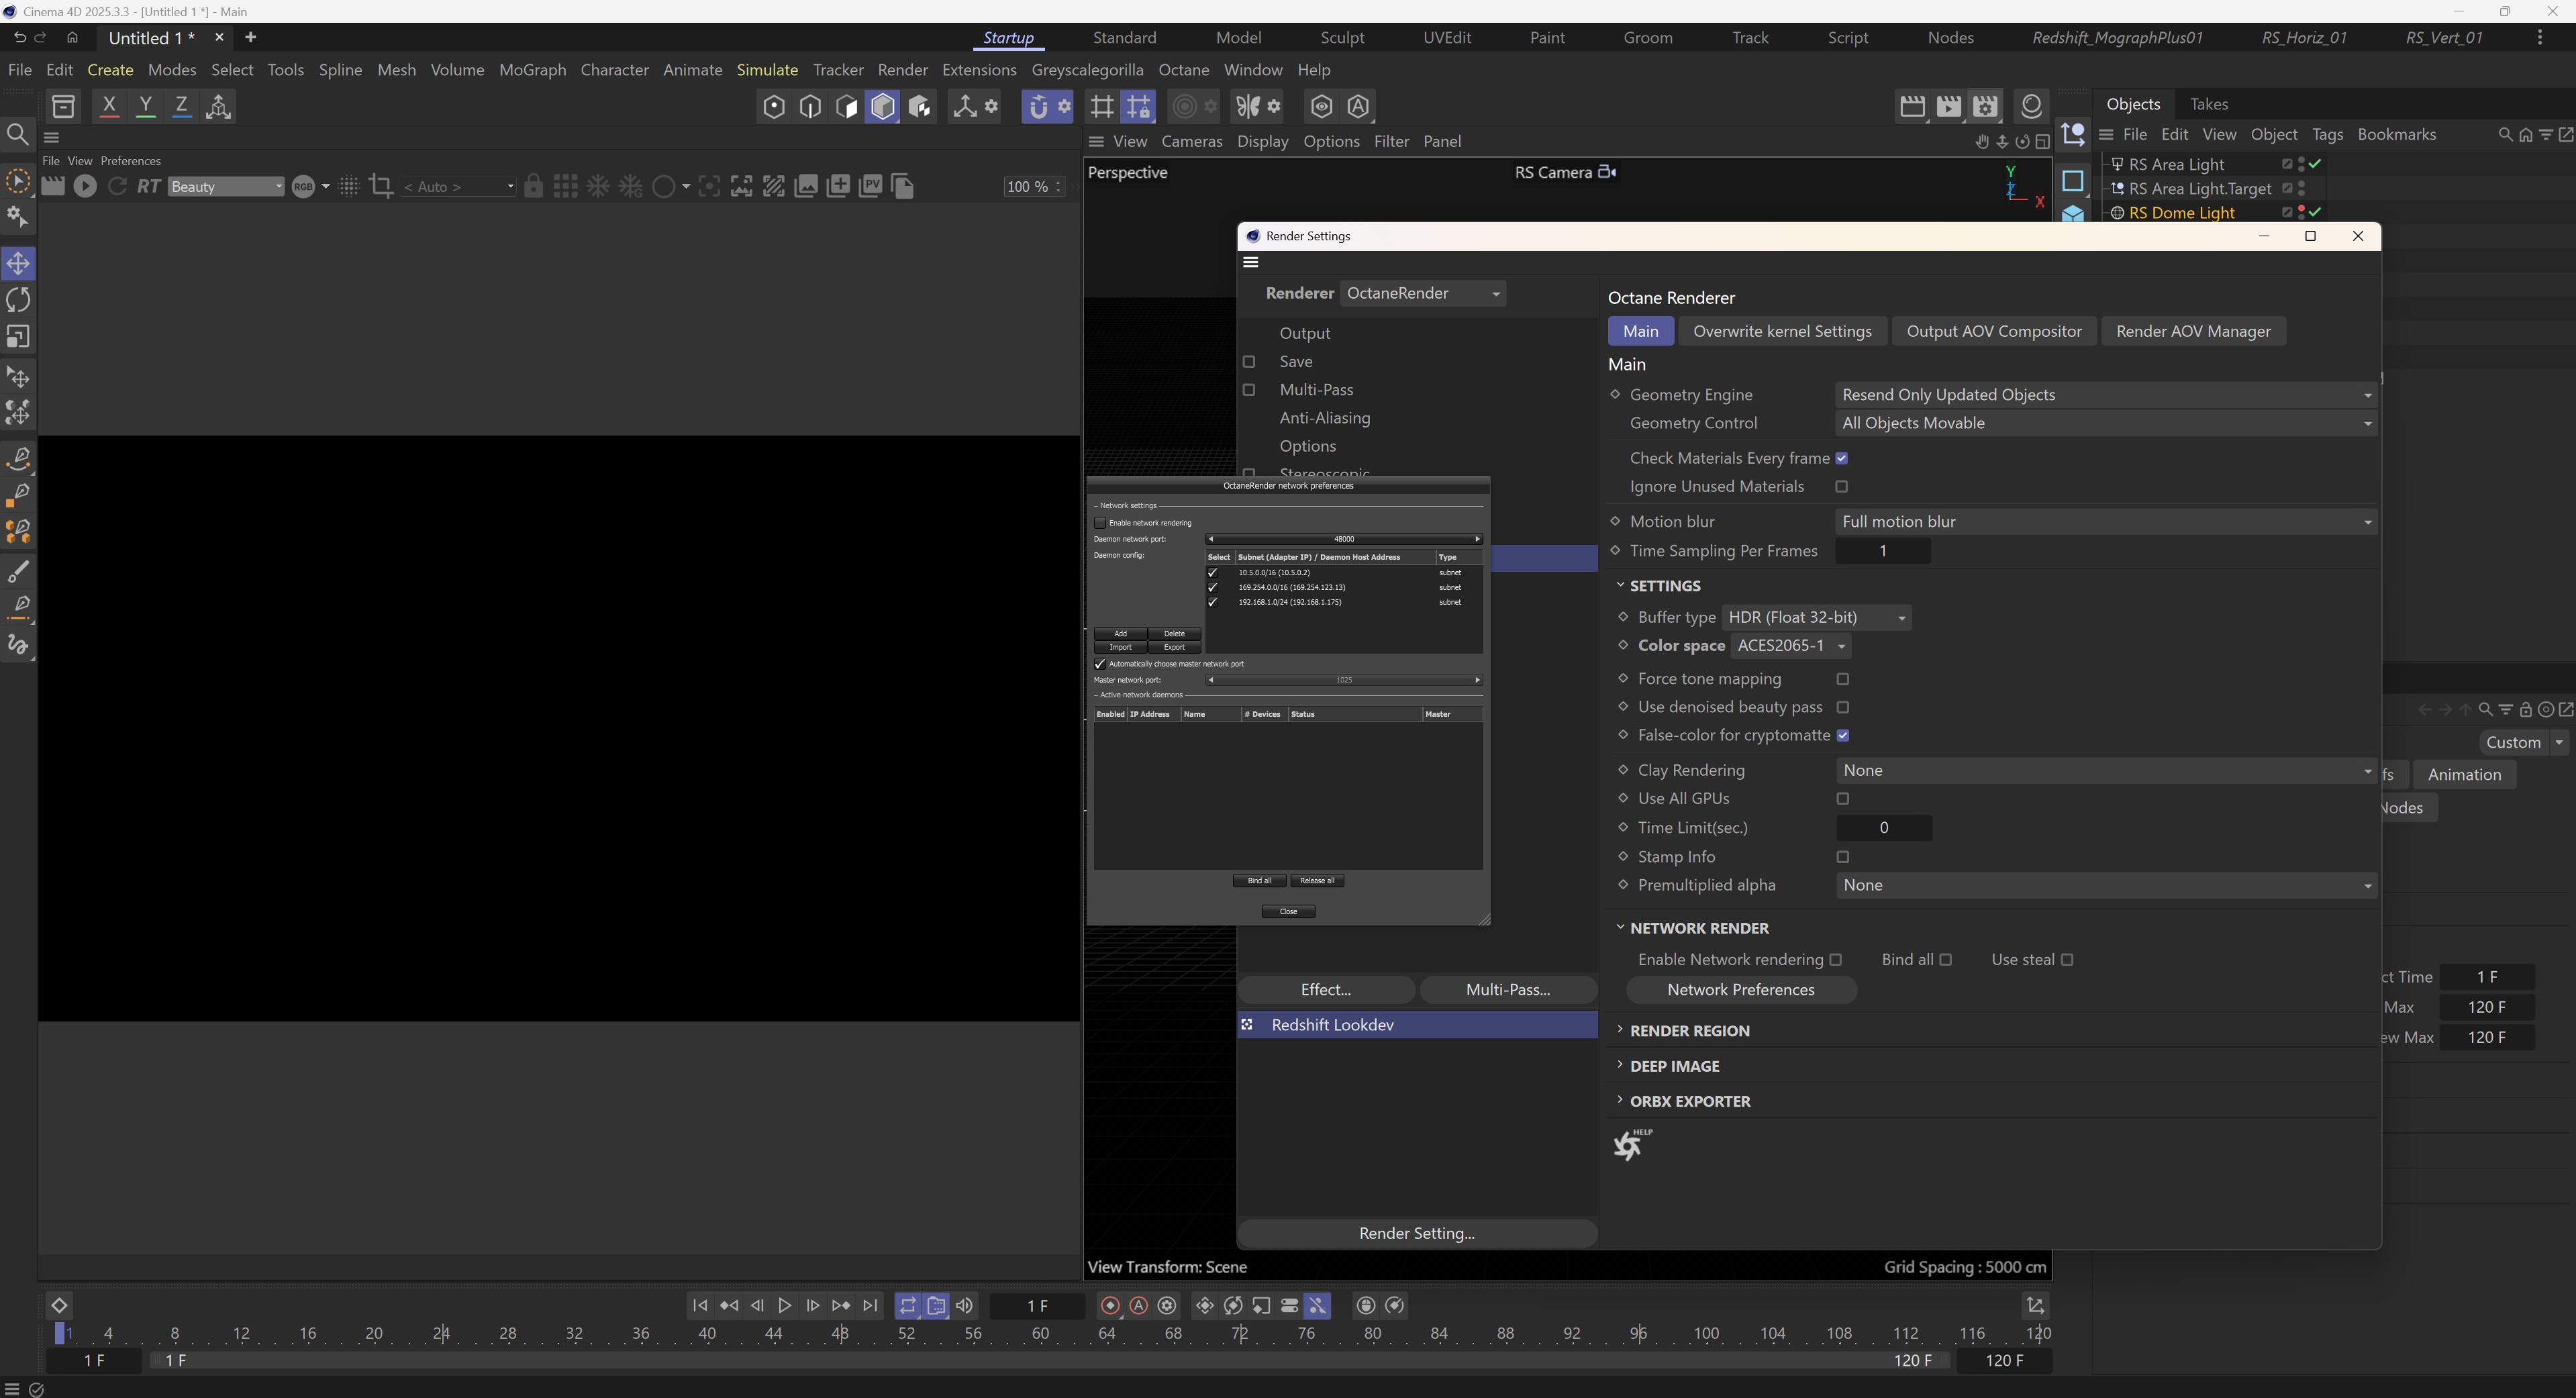The width and height of the screenshot is (2576, 1398).
Task: Open the layout options kebab menu
Action: [x=2540, y=38]
